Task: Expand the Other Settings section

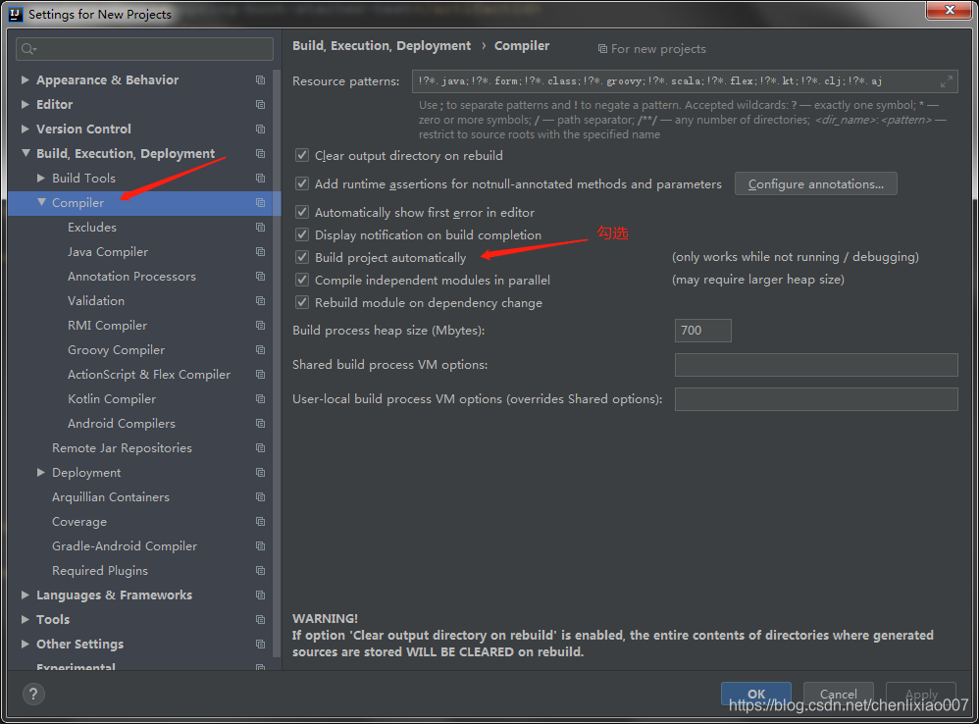Action: pos(25,645)
